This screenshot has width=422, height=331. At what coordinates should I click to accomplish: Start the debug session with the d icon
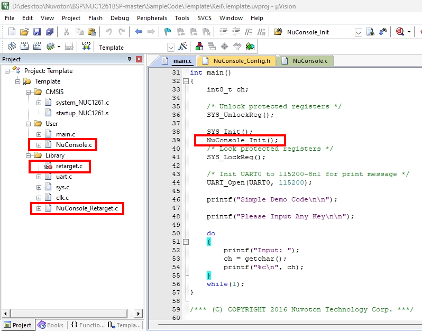tap(400, 32)
